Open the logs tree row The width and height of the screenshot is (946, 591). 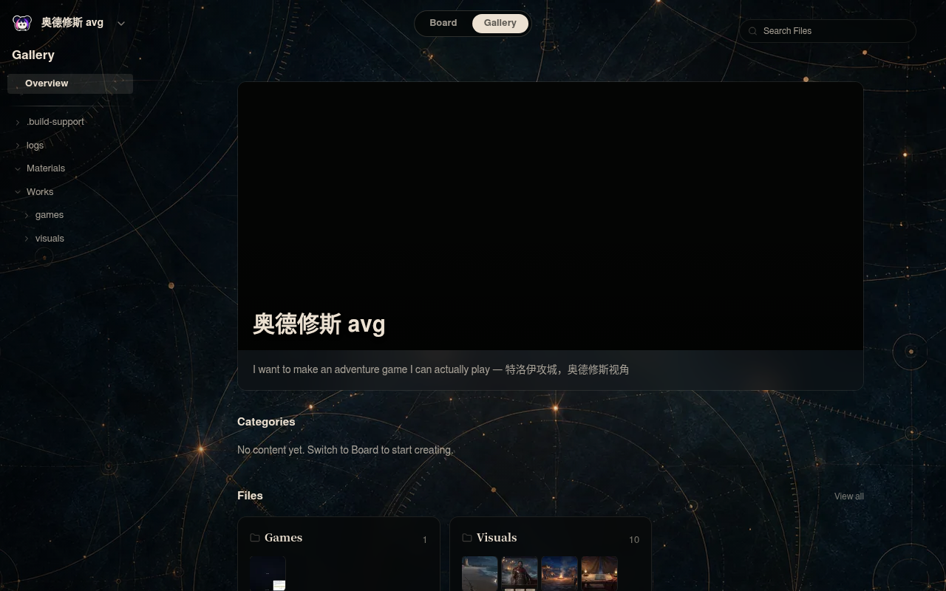pos(70,146)
